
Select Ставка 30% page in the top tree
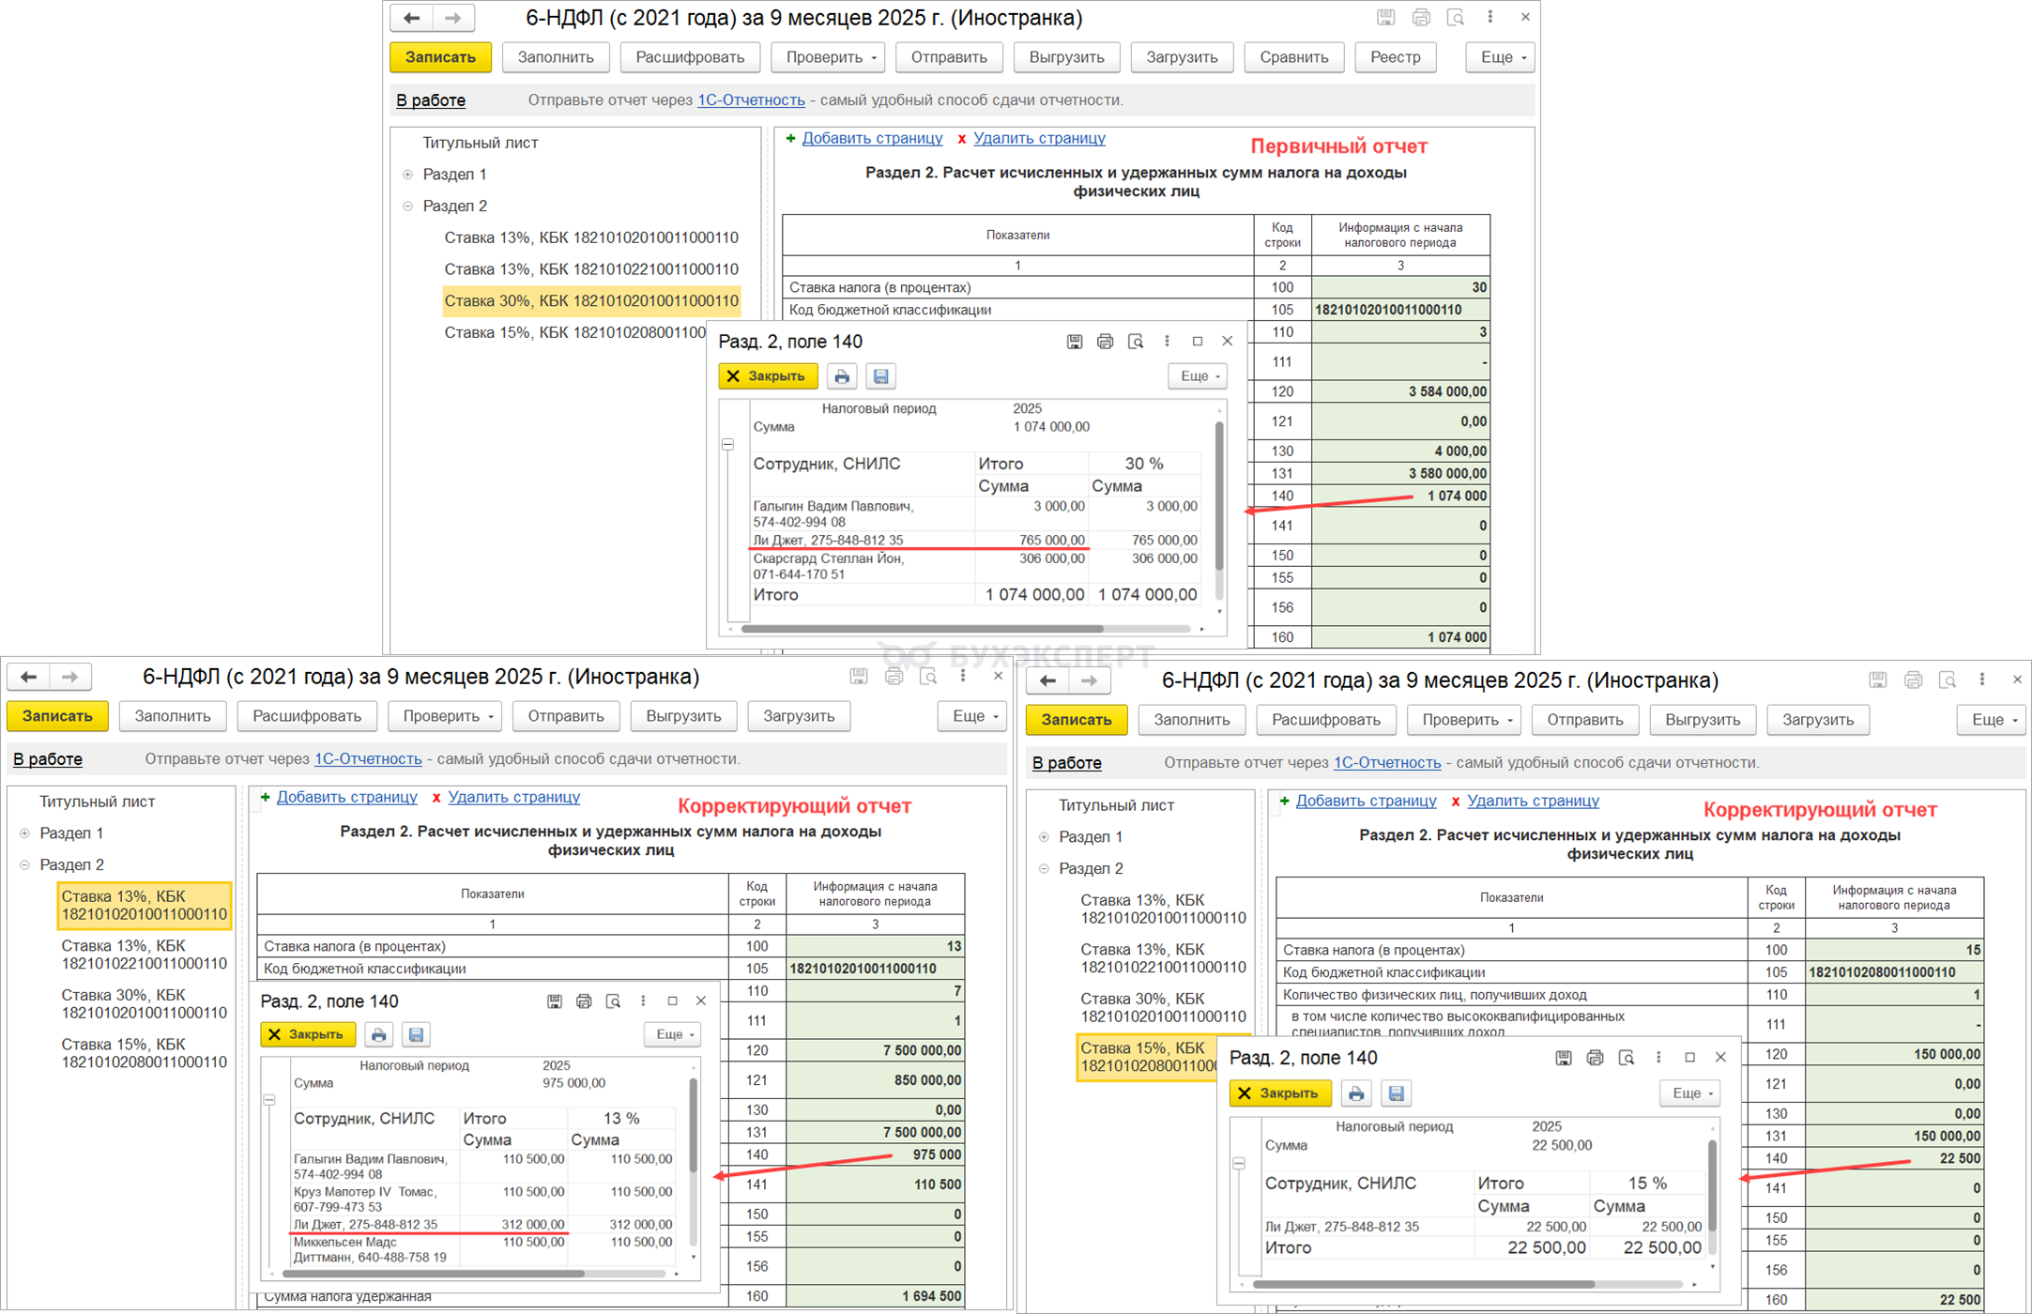point(591,300)
